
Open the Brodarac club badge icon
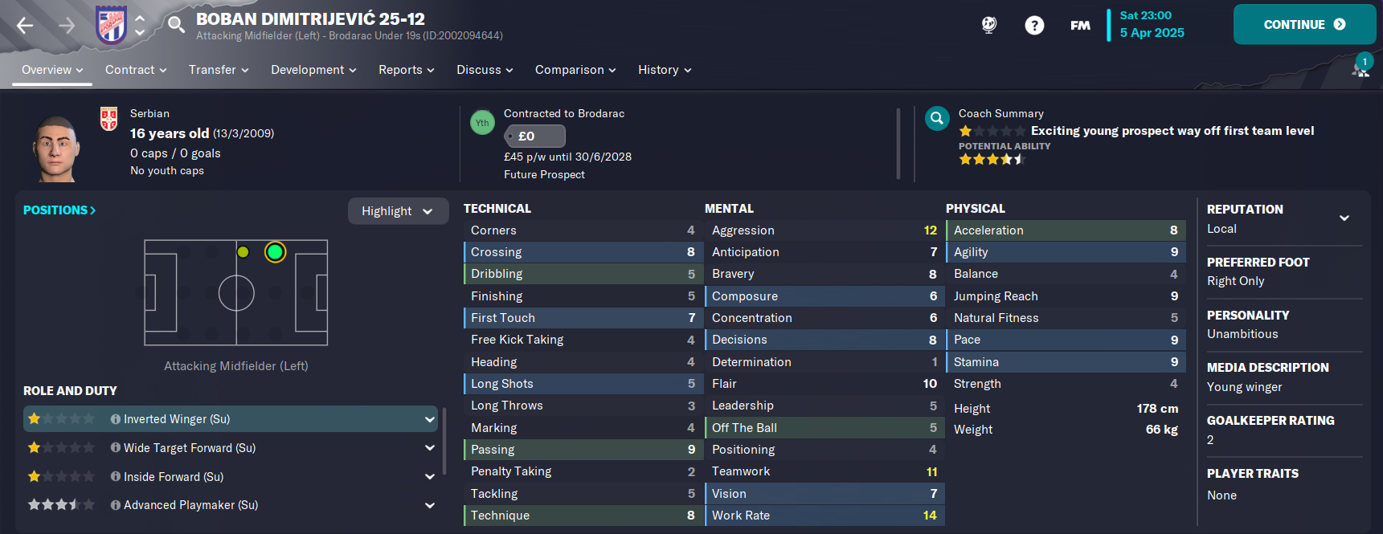pyautogui.click(x=111, y=25)
